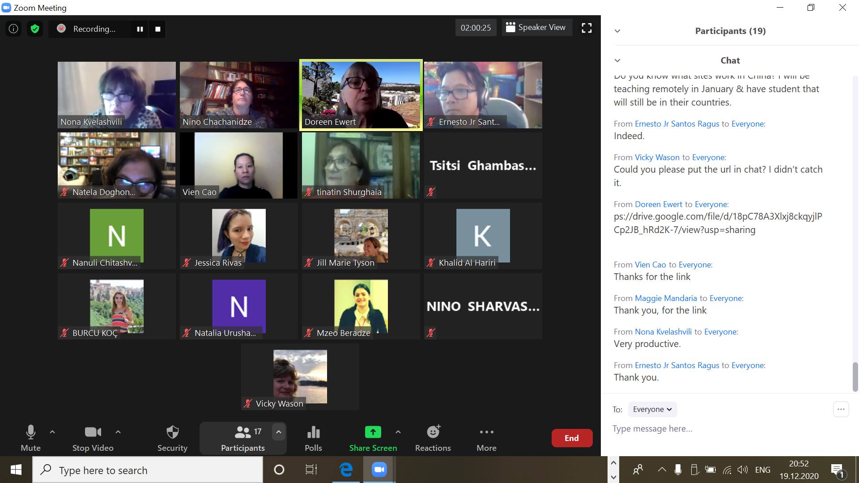Mute the microphone
Image resolution: width=859 pixels, height=483 pixels.
click(x=30, y=438)
